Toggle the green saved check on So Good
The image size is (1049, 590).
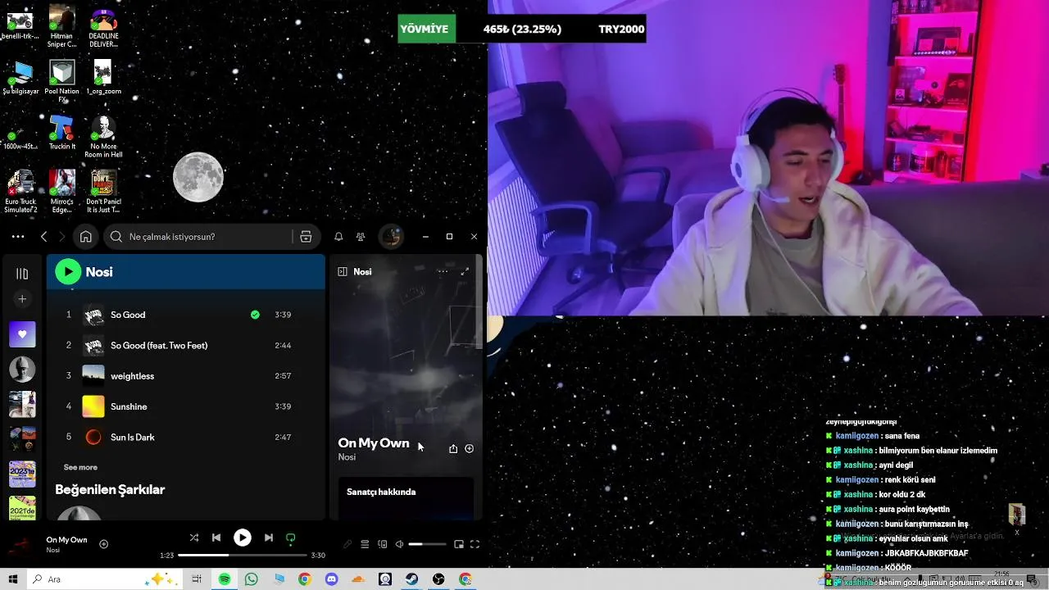pyautogui.click(x=255, y=315)
